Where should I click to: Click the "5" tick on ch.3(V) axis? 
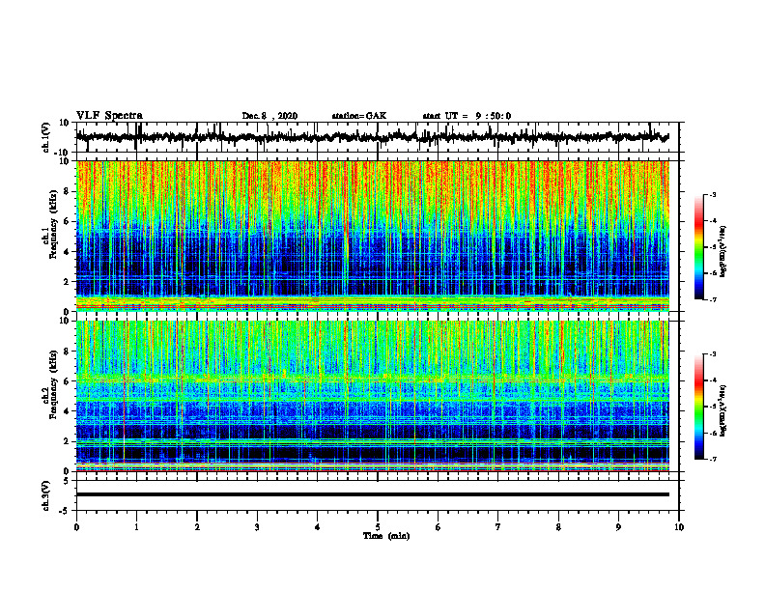[x=68, y=480]
